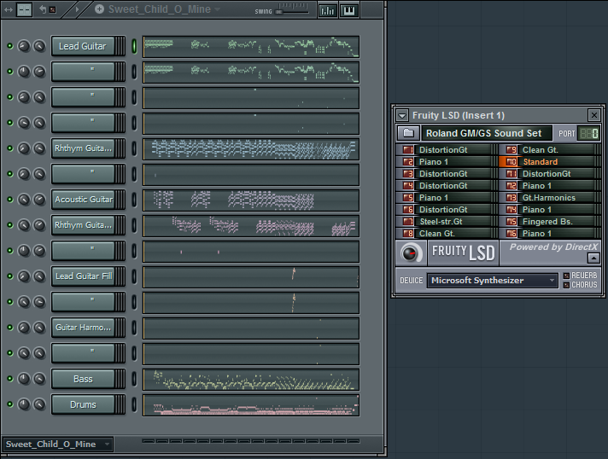Click channel 10 icon for Standard
608x459 pixels.
tap(512, 161)
